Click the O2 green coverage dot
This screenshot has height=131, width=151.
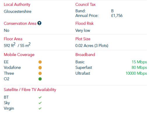tap(40, 79)
